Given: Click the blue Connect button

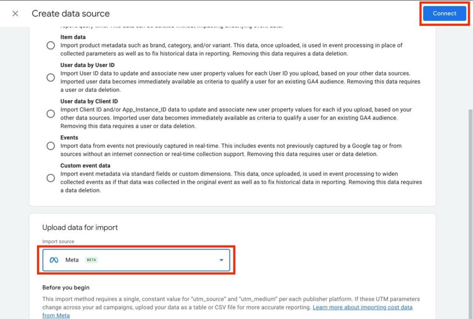Looking at the screenshot, I should [x=444, y=13].
